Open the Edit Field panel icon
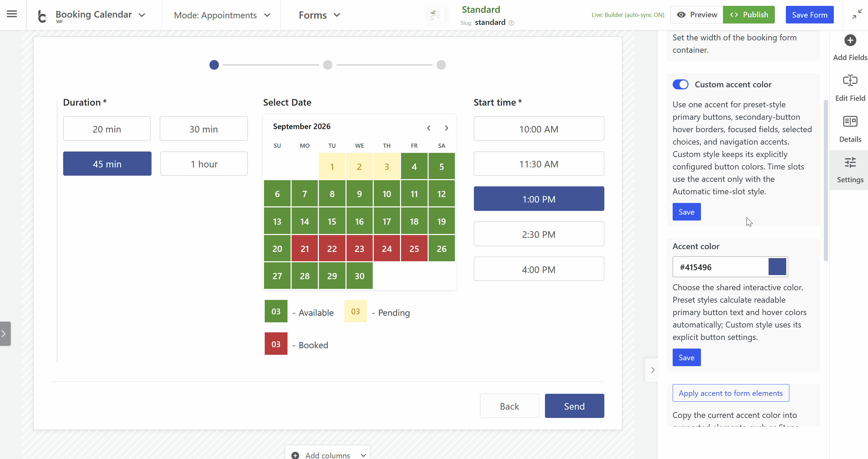Viewport: 868px width, 459px height. point(850,80)
